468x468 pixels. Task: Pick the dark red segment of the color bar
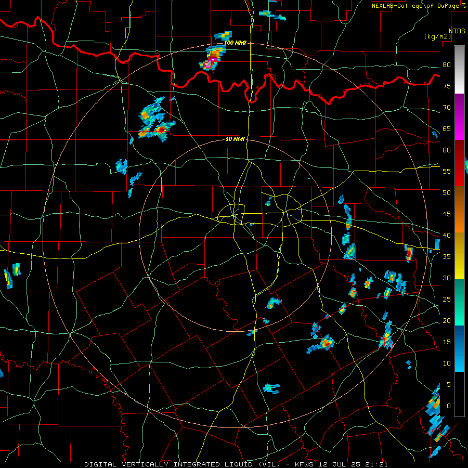tap(459, 163)
